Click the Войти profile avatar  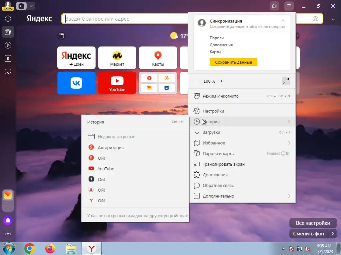pos(8,6)
